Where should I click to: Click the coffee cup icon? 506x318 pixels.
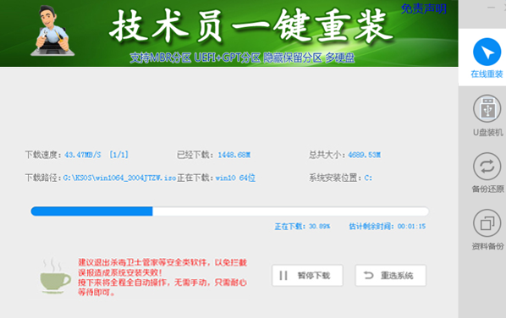pyautogui.click(x=55, y=276)
